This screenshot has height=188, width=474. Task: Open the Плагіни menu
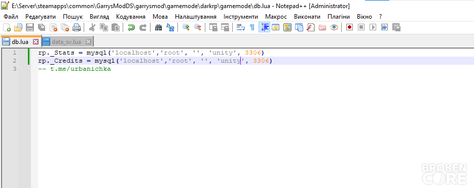point(339,17)
